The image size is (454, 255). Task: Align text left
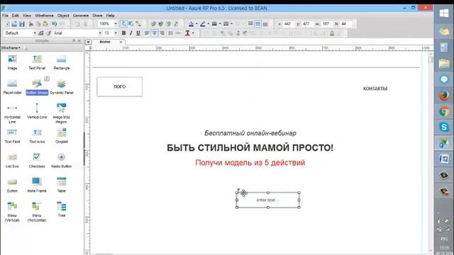pyautogui.click(x=147, y=33)
